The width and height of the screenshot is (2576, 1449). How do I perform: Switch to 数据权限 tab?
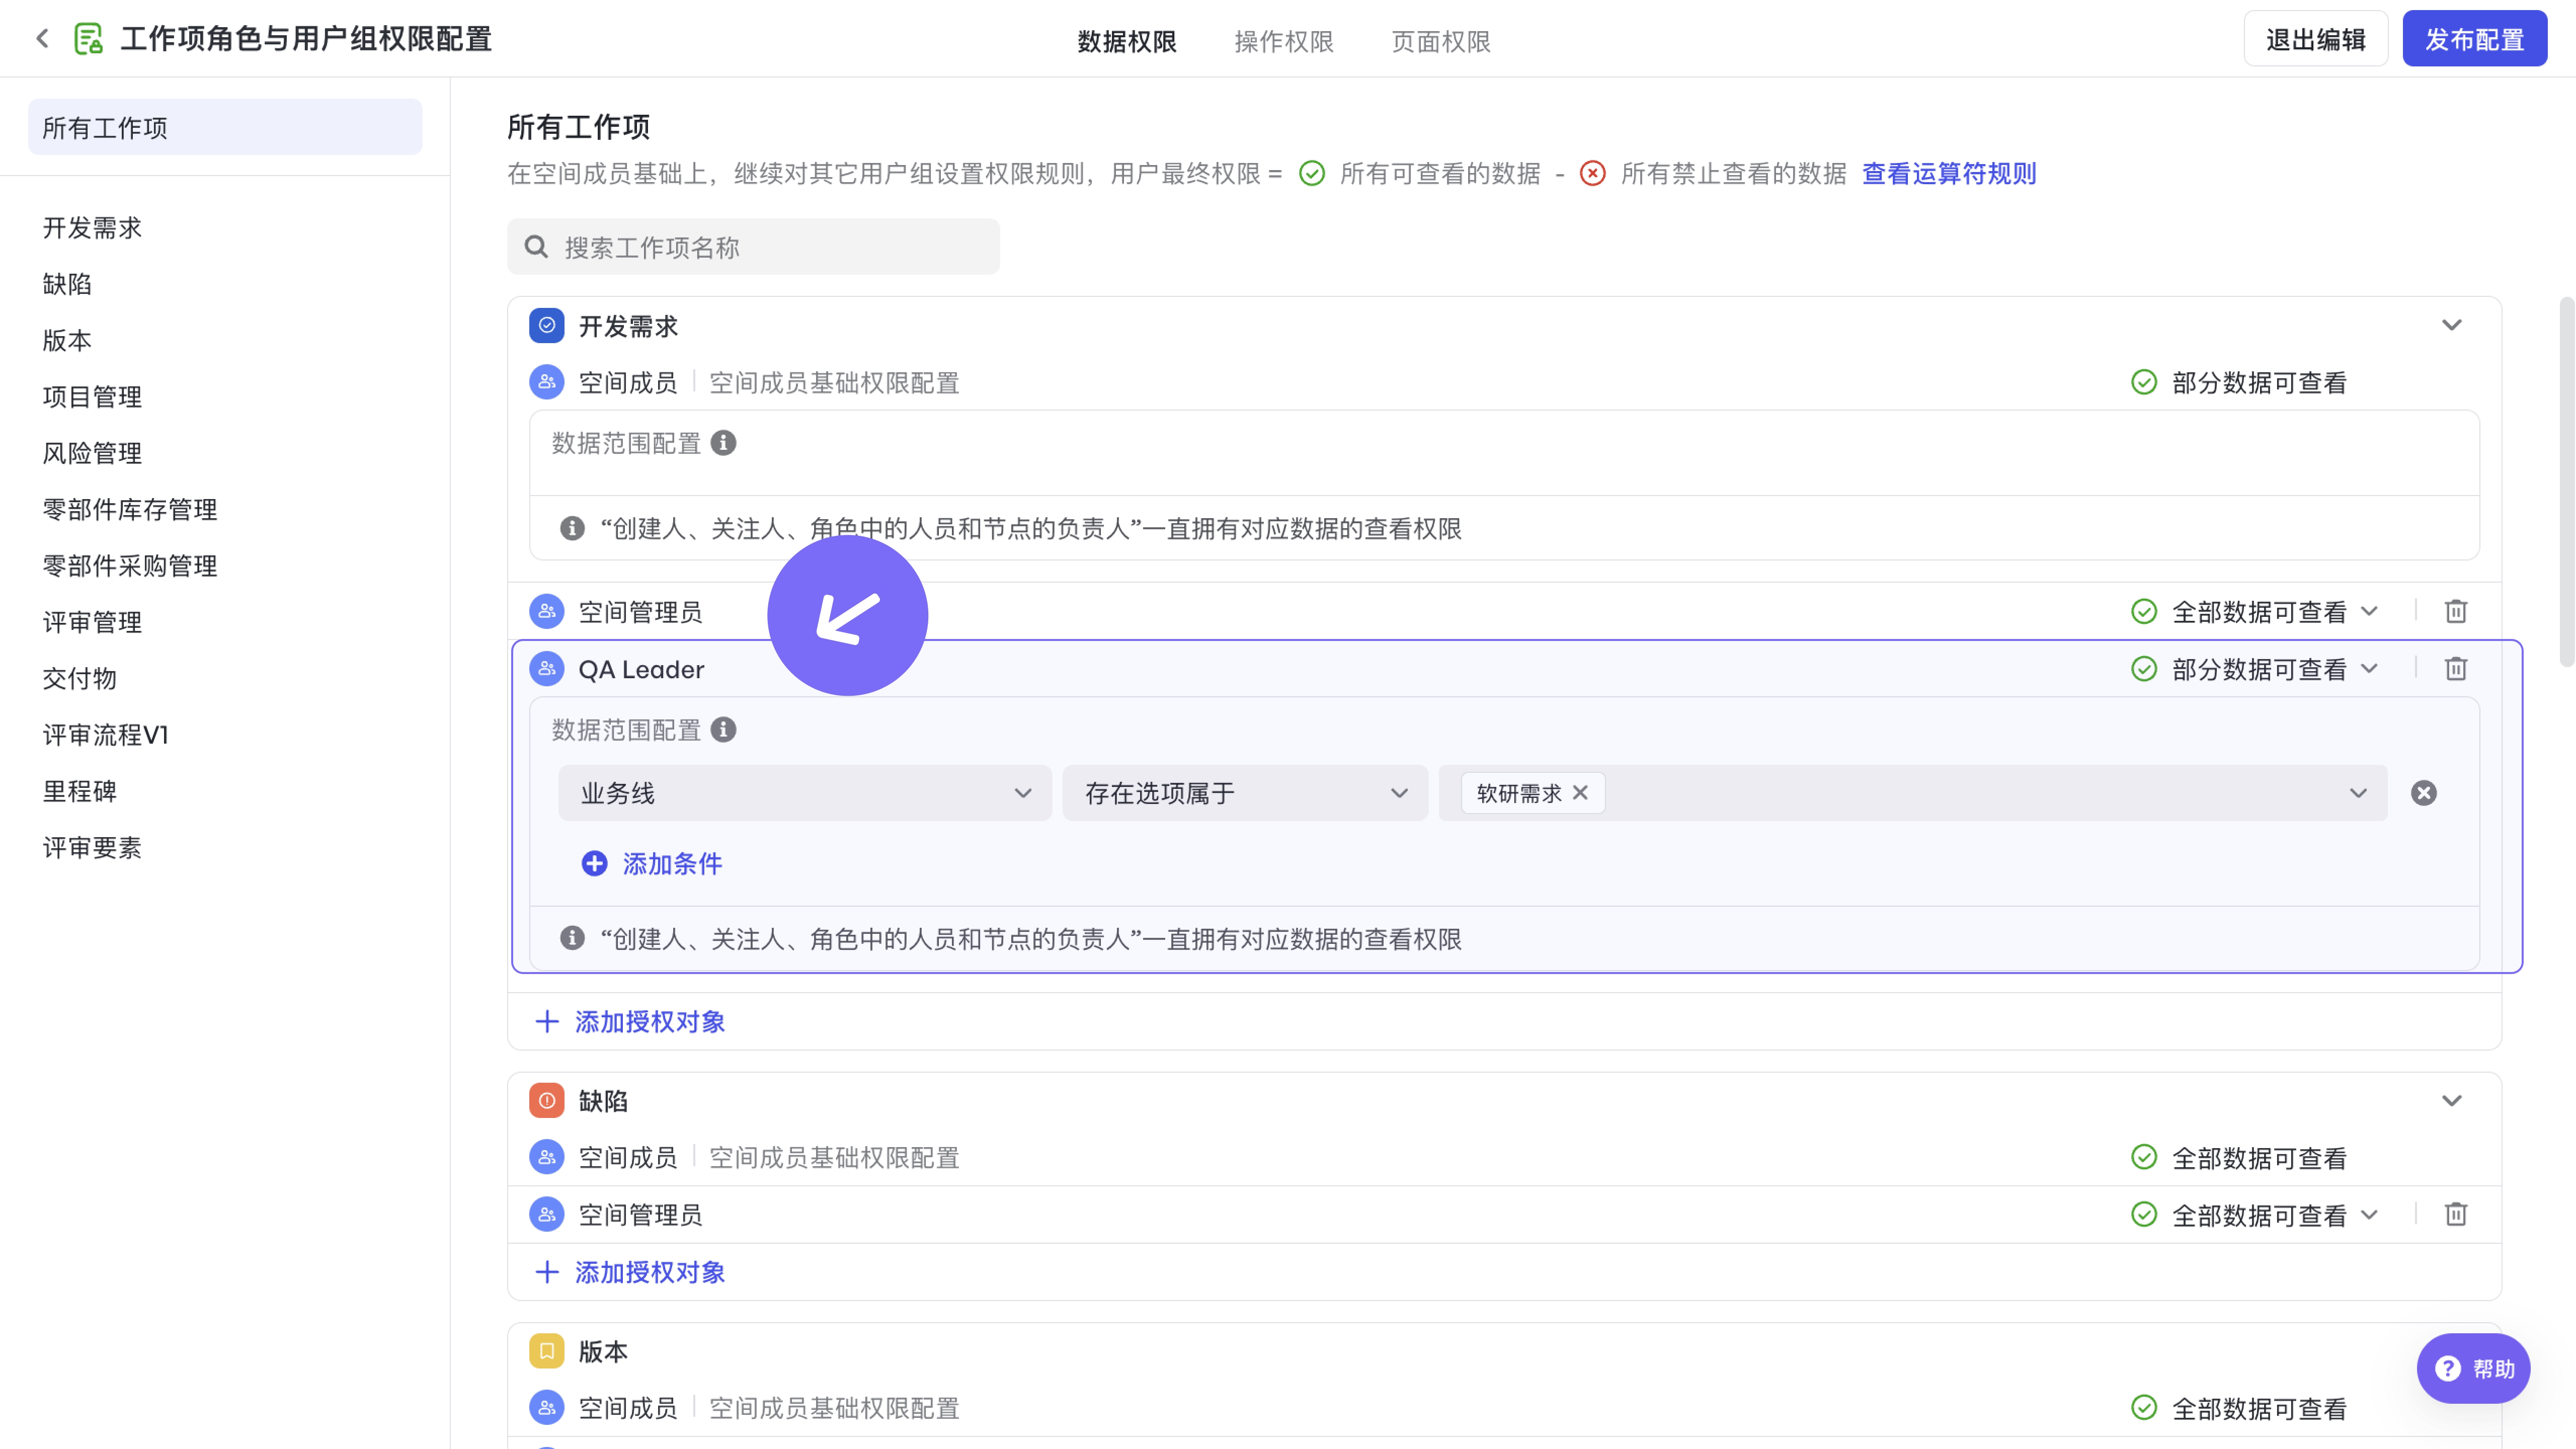[1127, 41]
